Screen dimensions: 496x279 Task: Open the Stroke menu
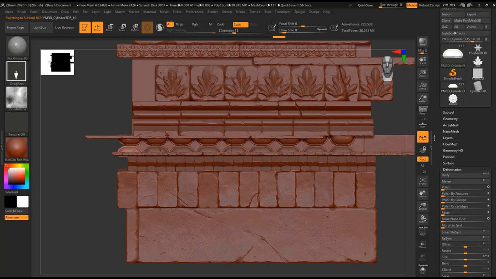coord(240,12)
